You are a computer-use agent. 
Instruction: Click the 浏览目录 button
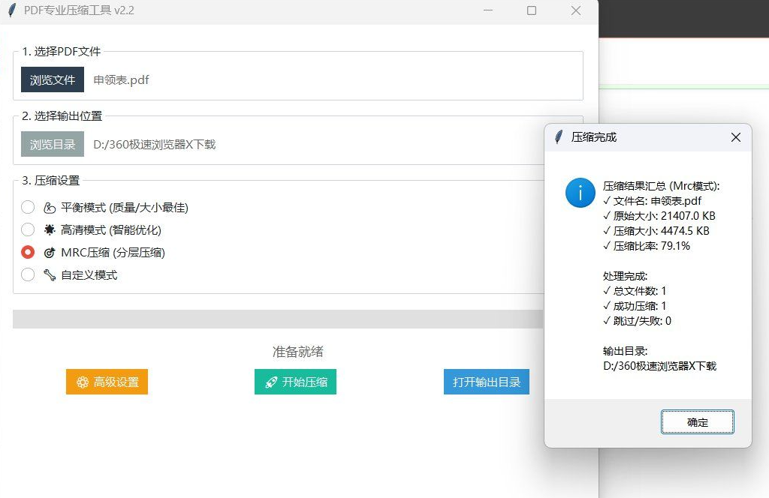click(53, 144)
